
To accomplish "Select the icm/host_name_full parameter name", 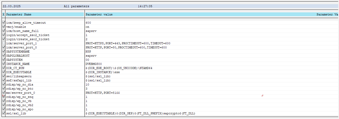I will (22, 31).
